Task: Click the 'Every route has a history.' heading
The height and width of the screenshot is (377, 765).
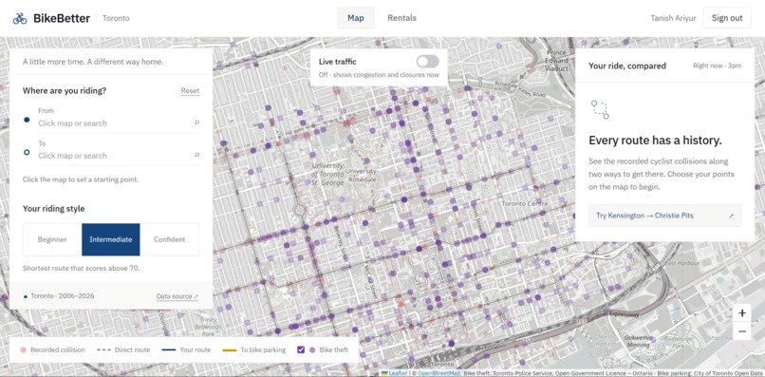Action: pos(655,141)
